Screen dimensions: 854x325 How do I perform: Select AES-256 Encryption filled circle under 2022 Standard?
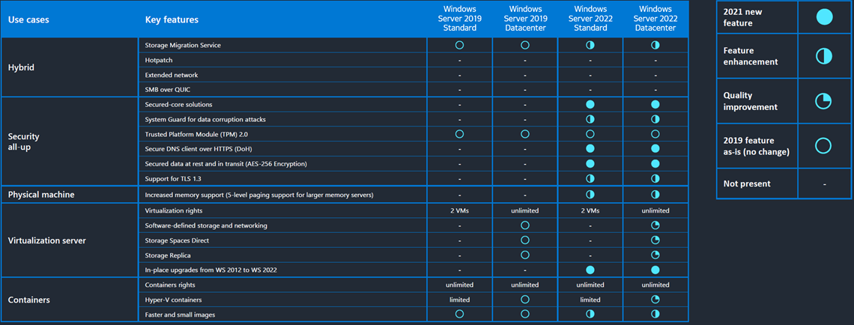pyautogui.click(x=590, y=163)
